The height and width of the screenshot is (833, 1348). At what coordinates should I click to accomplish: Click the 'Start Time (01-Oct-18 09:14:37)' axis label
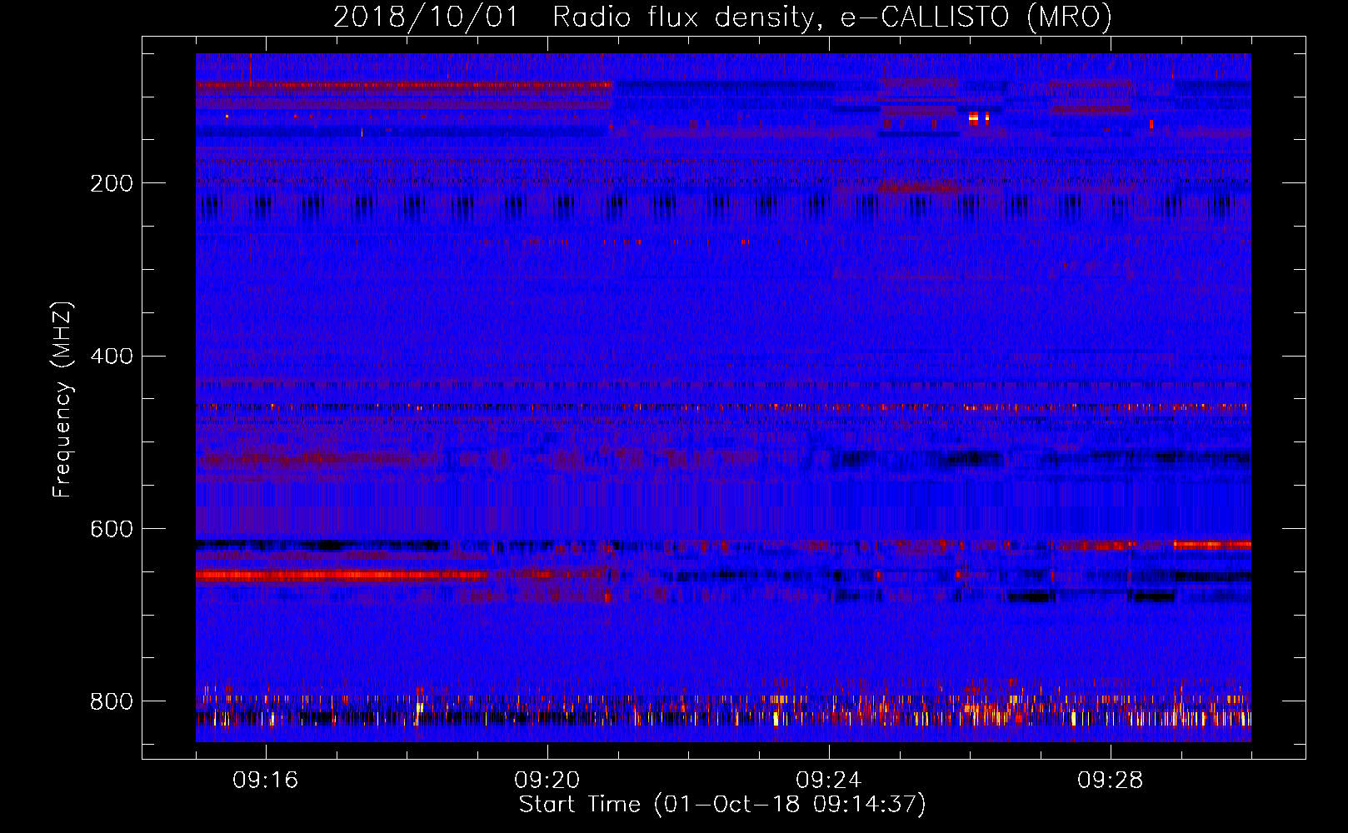pyautogui.click(x=722, y=805)
